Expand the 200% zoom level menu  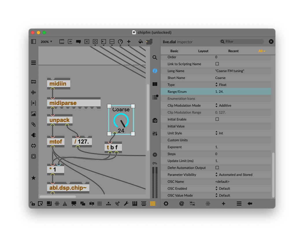pyautogui.click(x=46, y=42)
